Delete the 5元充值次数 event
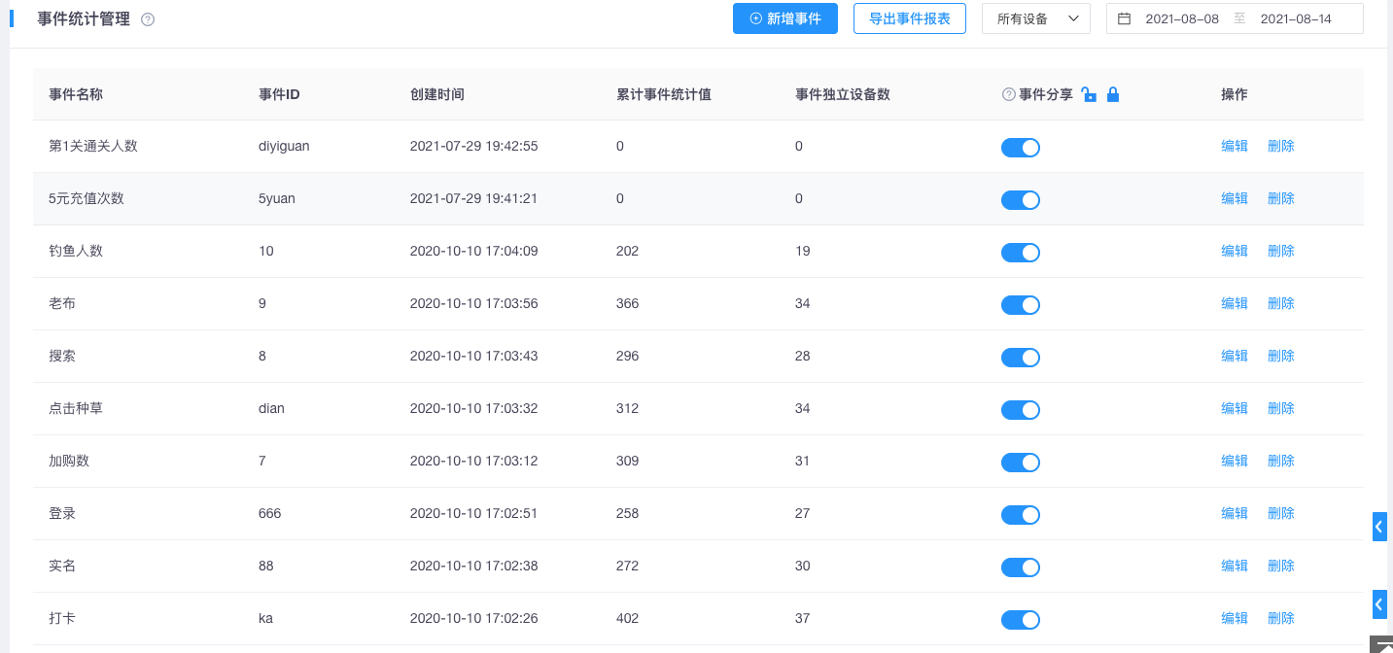 coord(1281,198)
